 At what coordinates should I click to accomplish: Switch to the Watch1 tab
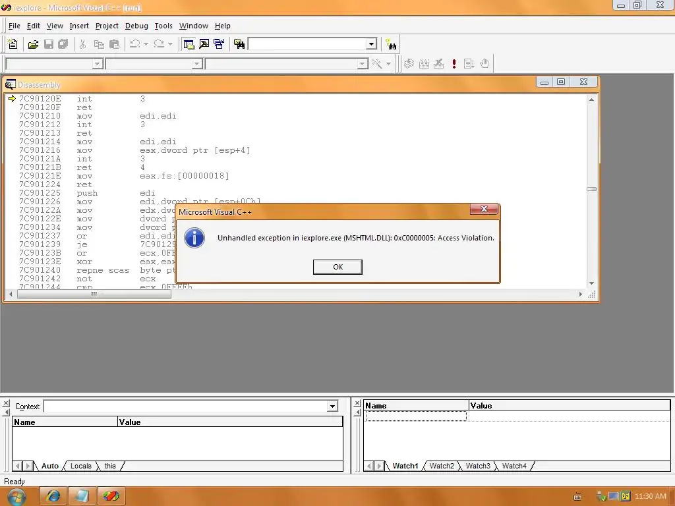tap(405, 466)
